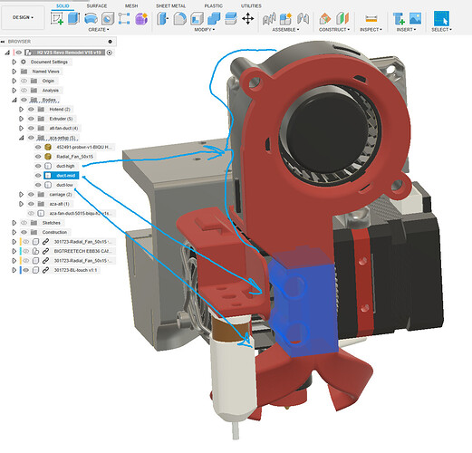The image size is (472, 453).
Task: Hide the duct-high body visibility eye
Action: coord(38,166)
